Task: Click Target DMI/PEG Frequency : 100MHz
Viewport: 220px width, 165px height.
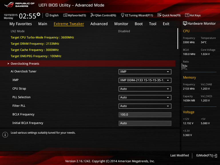Action: [x=36, y=56]
